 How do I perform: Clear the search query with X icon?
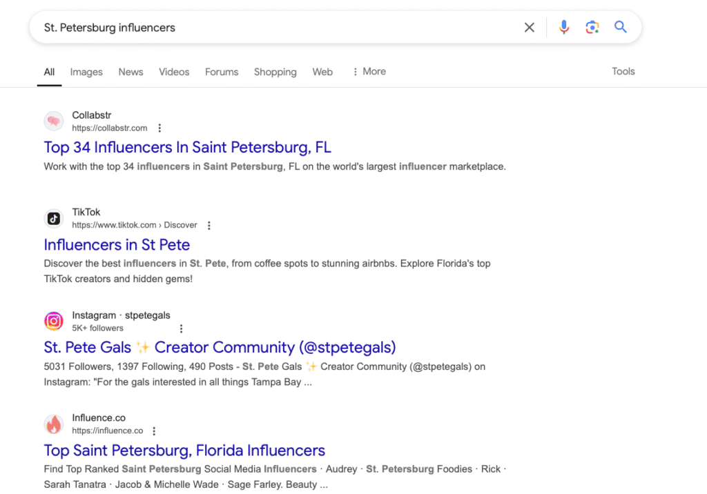click(x=529, y=28)
